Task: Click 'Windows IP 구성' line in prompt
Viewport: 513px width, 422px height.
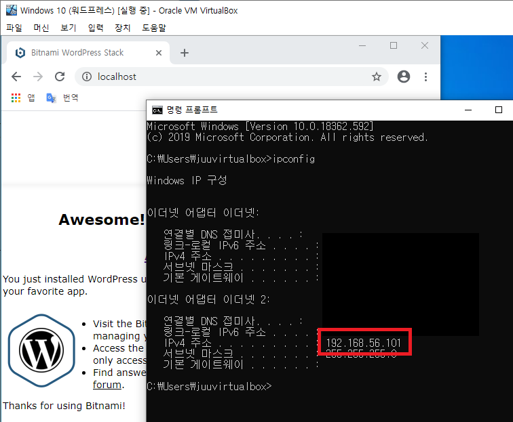Action: coord(187,180)
